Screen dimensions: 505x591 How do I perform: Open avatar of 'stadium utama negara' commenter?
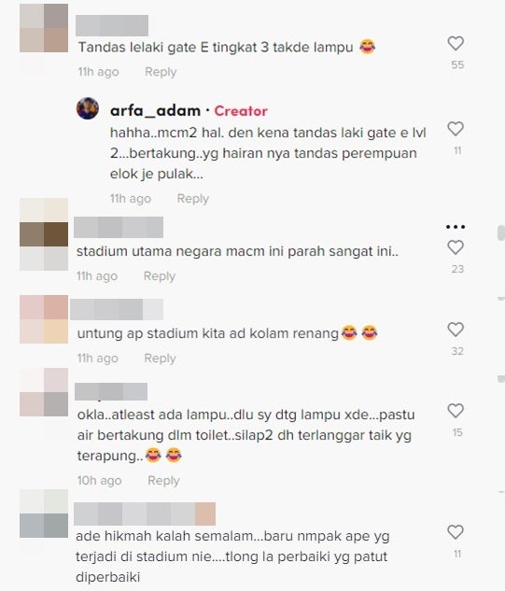pyautogui.click(x=44, y=234)
